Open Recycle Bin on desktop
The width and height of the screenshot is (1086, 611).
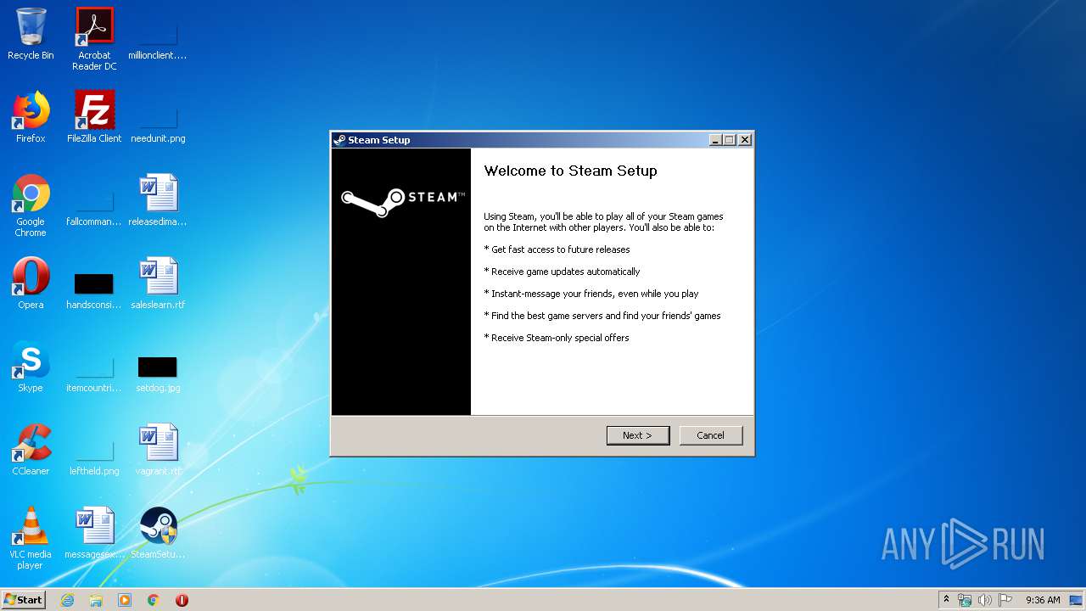click(31, 34)
